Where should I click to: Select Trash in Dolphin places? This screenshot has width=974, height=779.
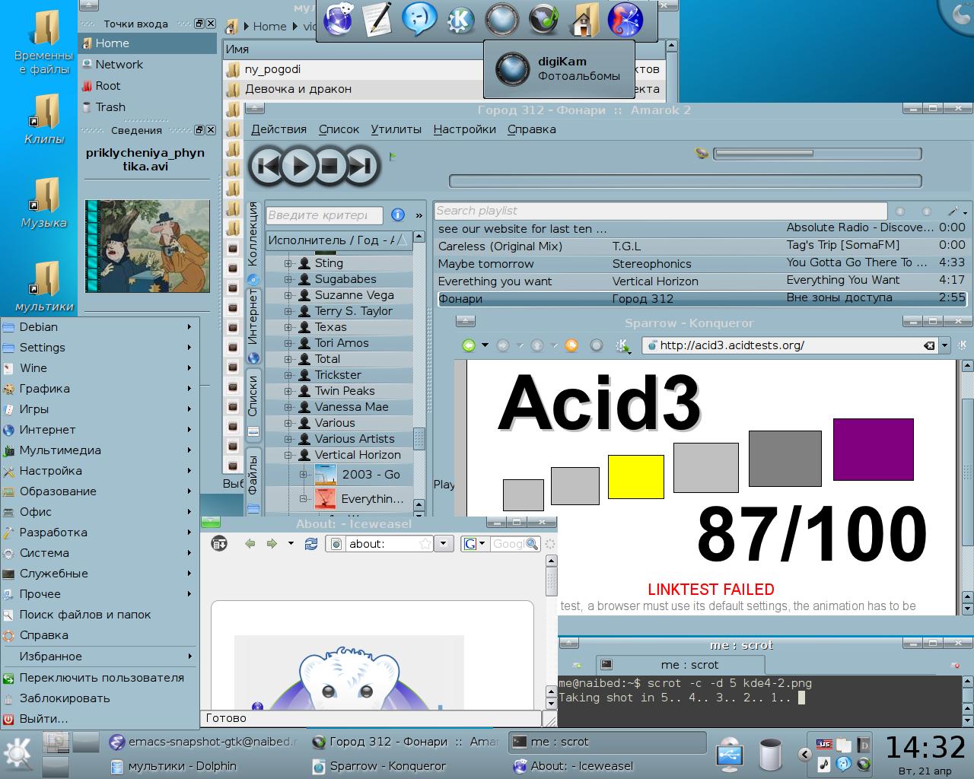(147, 107)
